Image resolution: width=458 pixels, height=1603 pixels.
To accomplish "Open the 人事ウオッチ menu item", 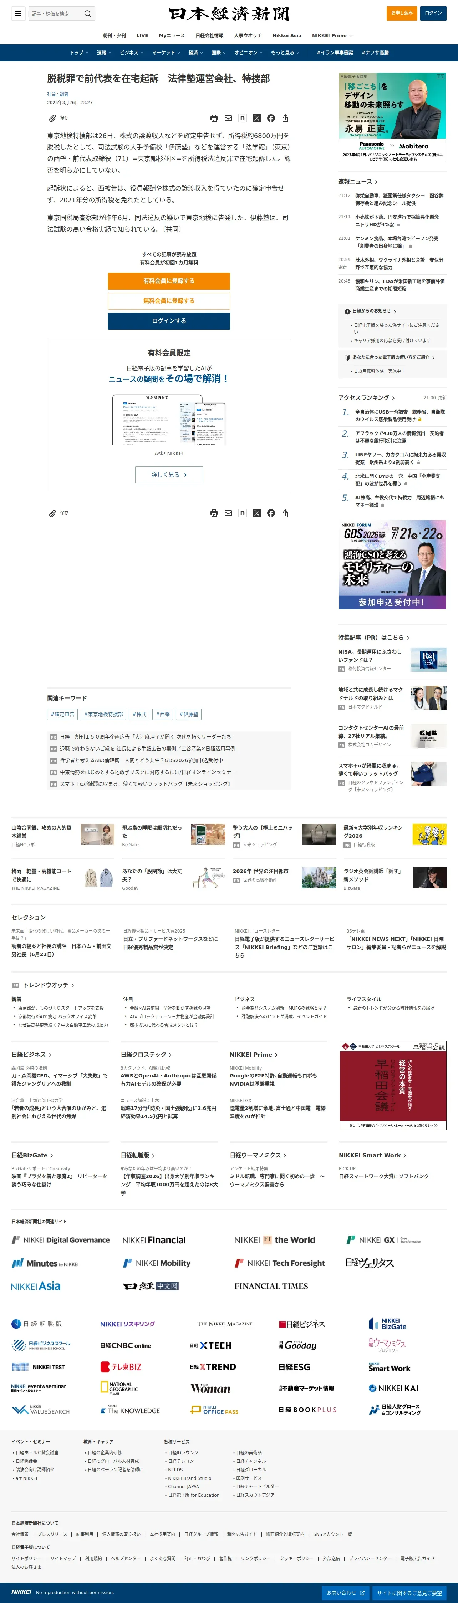I will click(x=248, y=35).
